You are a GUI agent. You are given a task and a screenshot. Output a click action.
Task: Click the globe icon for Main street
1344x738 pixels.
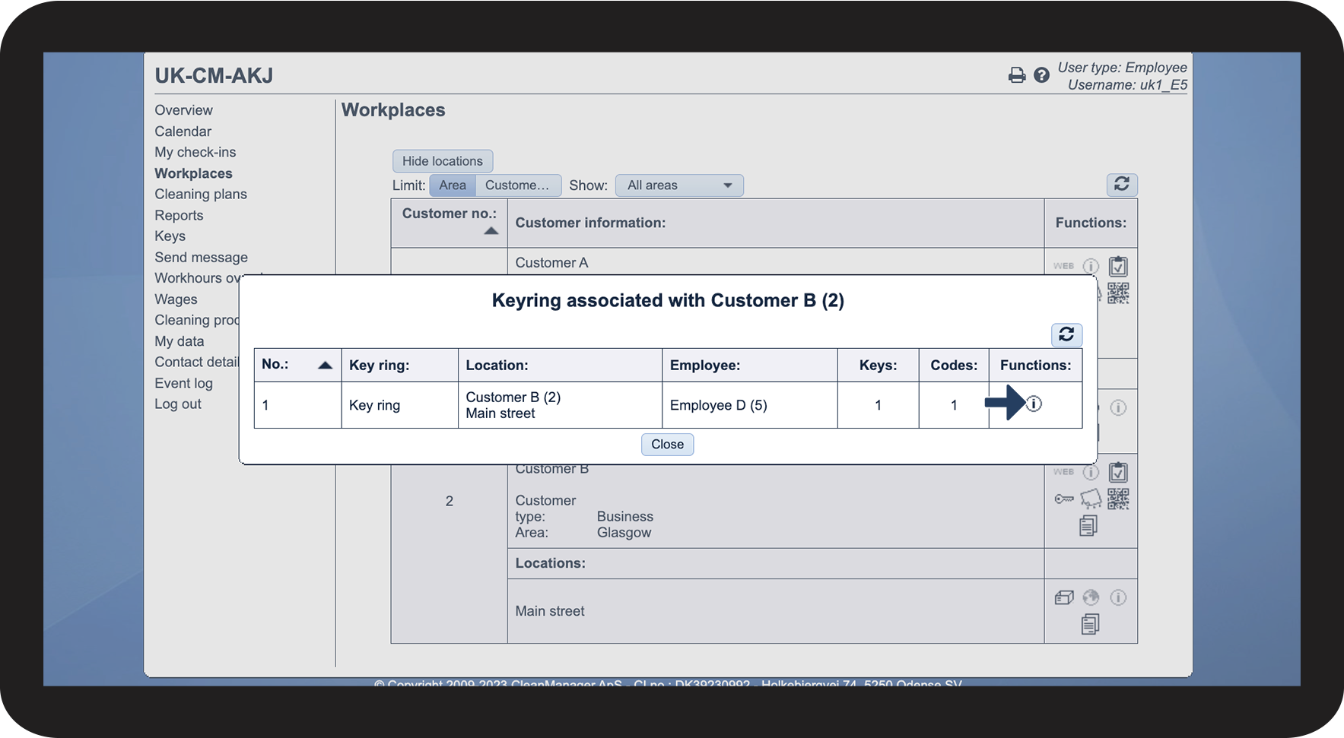click(x=1091, y=597)
